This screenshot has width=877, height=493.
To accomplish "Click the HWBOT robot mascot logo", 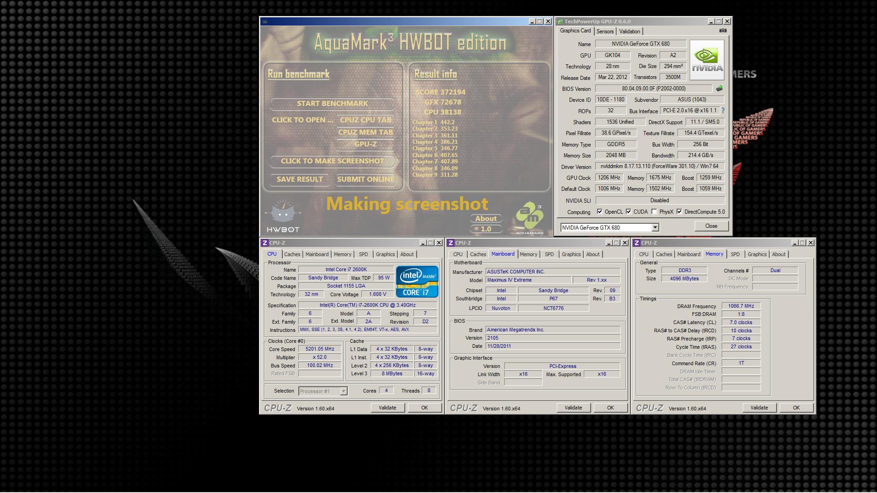I will pyautogui.click(x=283, y=216).
